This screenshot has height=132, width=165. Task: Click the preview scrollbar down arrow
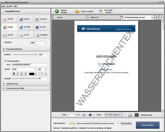pos(162,111)
